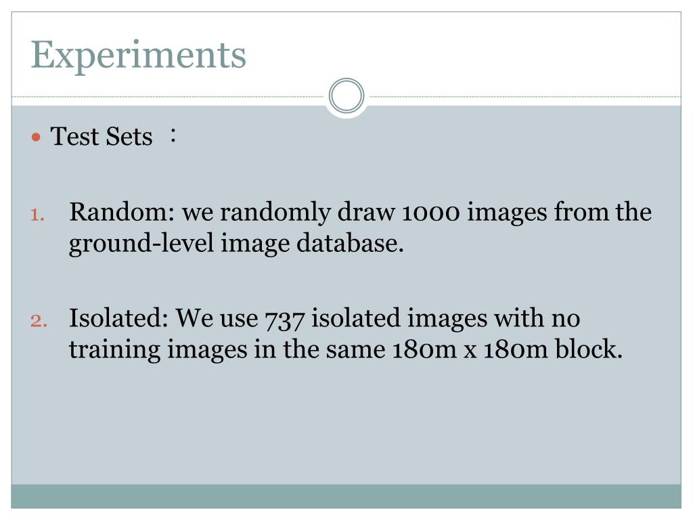The width and height of the screenshot is (693, 520).
Task: Click the empty gray area below the list
Action: pyautogui.click(x=346, y=425)
